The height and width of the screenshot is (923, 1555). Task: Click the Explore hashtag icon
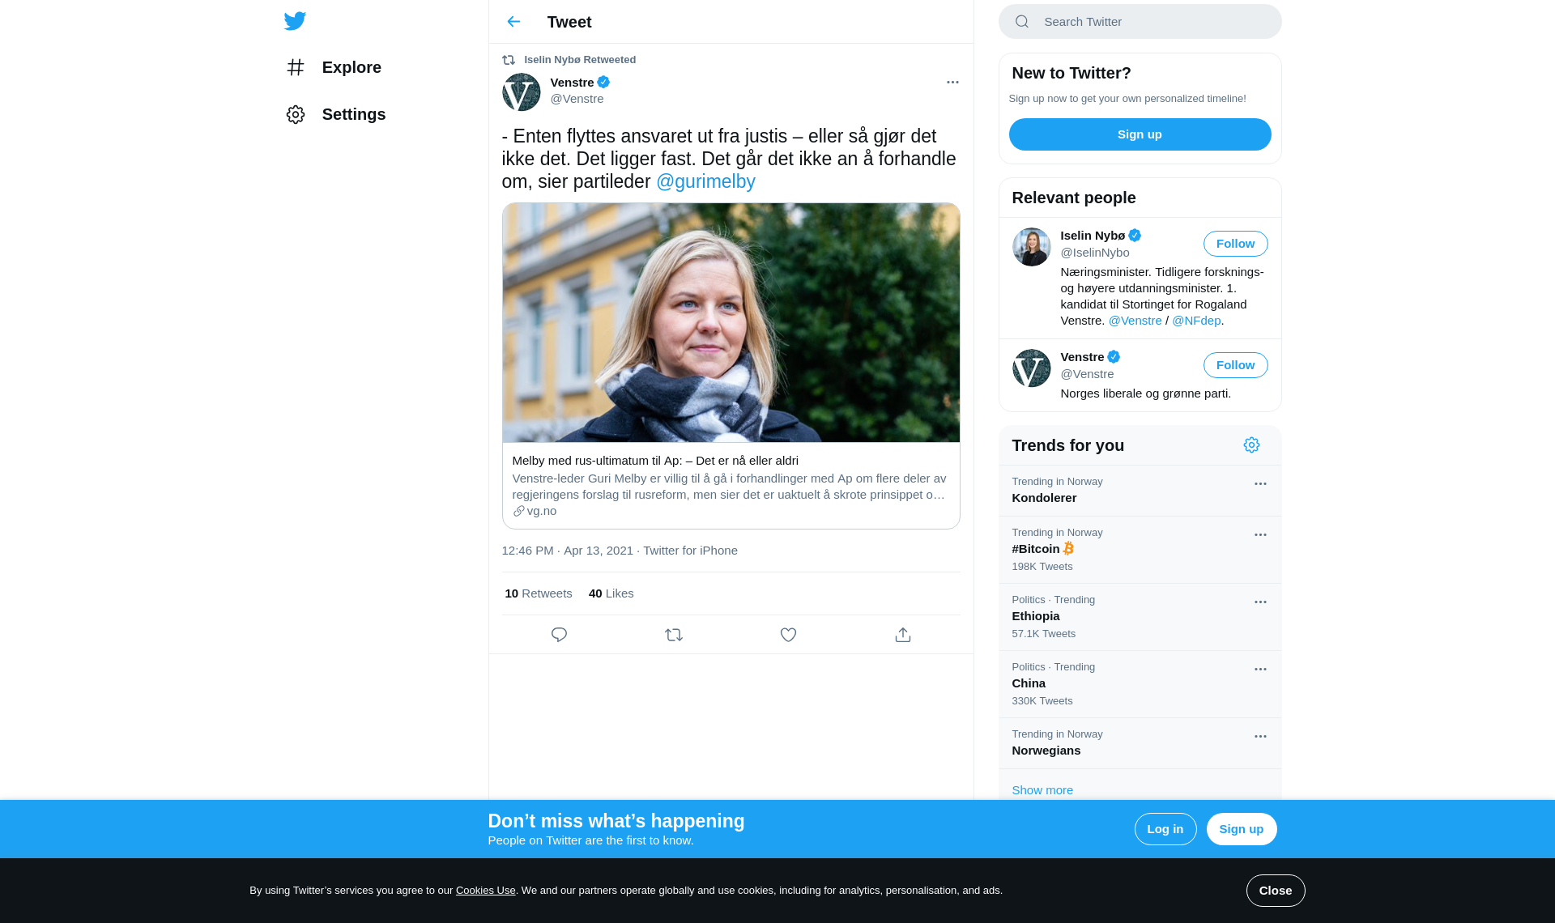[x=296, y=67]
